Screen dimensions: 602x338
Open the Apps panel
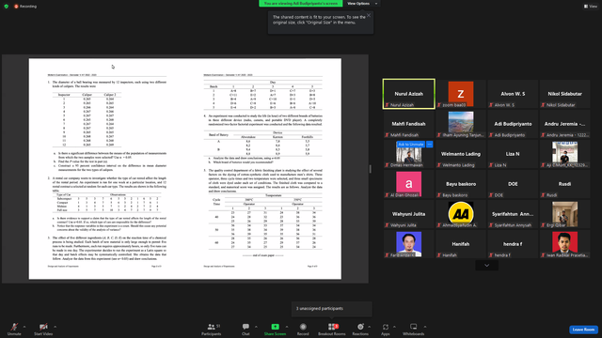[x=386, y=329]
